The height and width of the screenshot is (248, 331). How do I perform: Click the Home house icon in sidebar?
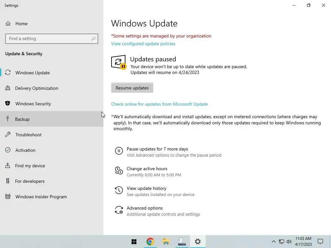[8, 24]
